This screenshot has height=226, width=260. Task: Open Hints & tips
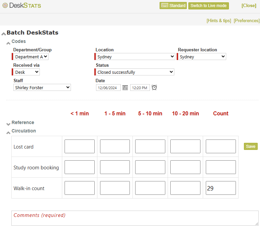pyautogui.click(x=219, y=20)
